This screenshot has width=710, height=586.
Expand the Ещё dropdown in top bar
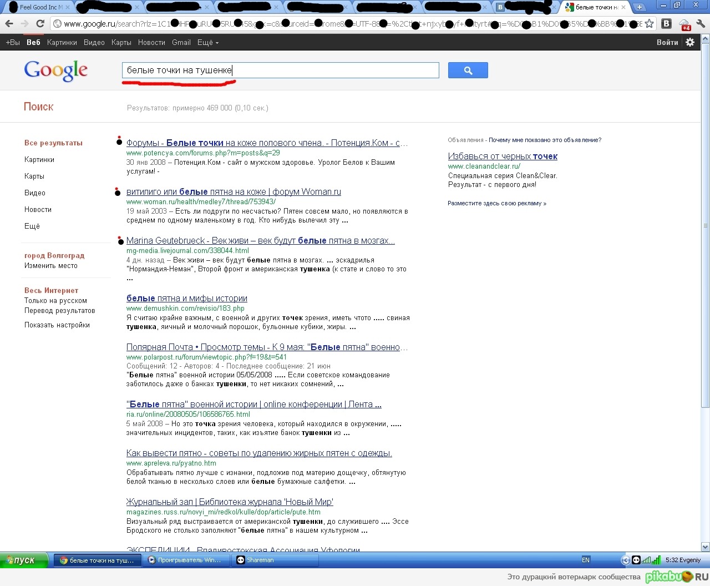point(208,42)
